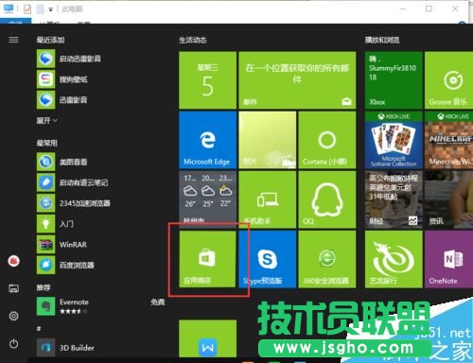Open the Minecraft tile

[448, 140]
